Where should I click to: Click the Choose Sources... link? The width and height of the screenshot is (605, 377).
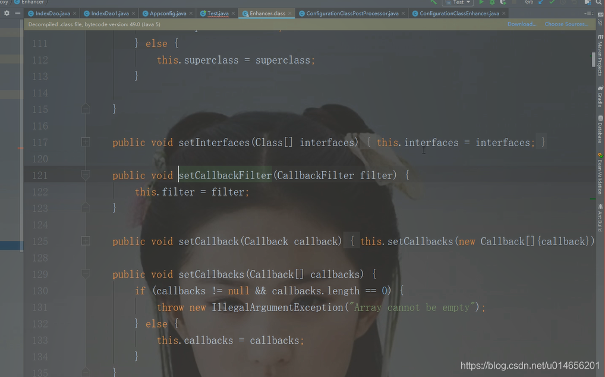pos(566,24)
